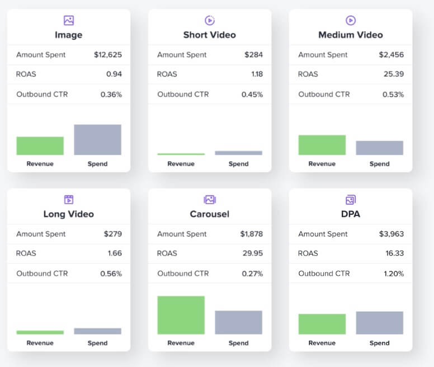
Task: Click DPA's Revenue bar
Action: coord(322,324)
